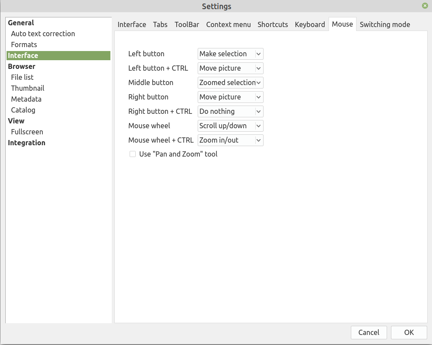Expand the Left button + CTRL dropdown
The height and width of the screenshot is (345, 432).
click(230, 68)
